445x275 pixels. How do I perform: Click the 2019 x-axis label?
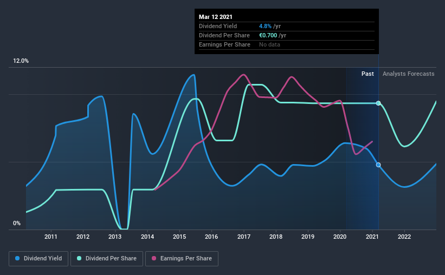(x=308, y=237)
